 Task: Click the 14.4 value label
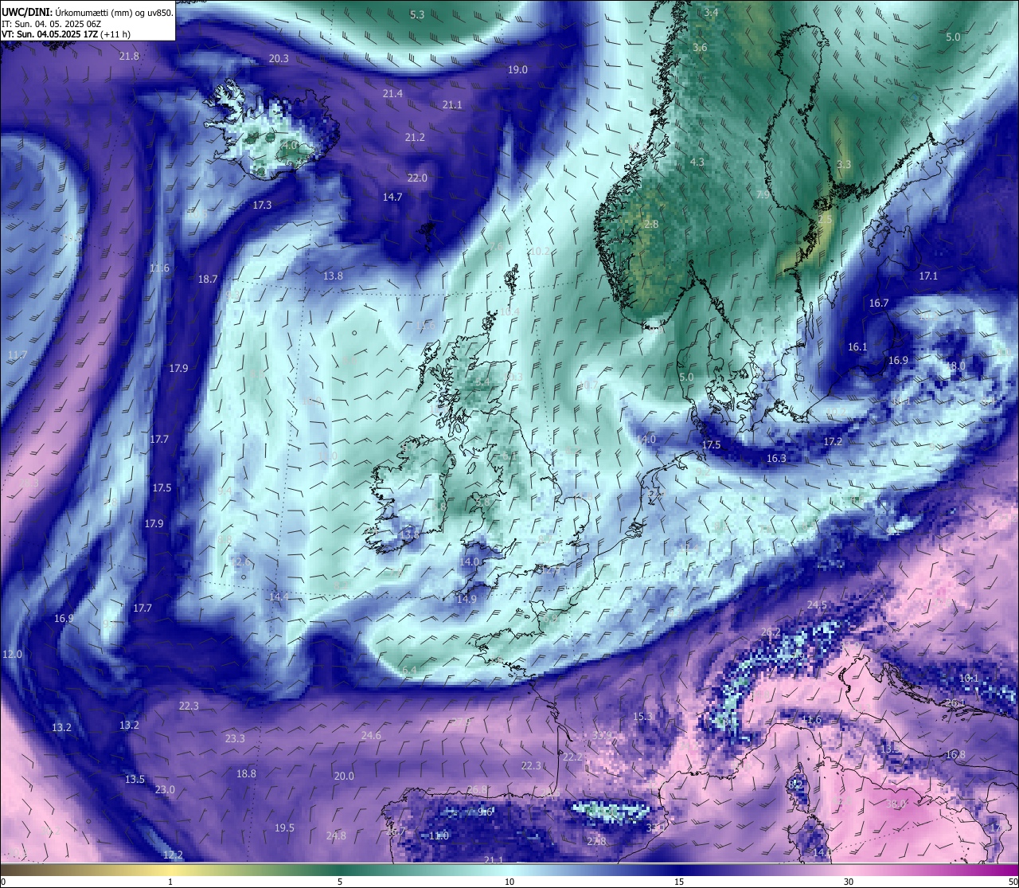279,597
